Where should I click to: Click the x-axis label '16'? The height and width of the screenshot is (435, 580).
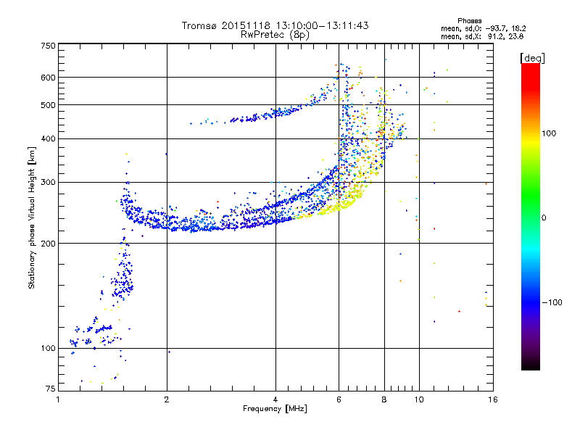click(493, 399)
